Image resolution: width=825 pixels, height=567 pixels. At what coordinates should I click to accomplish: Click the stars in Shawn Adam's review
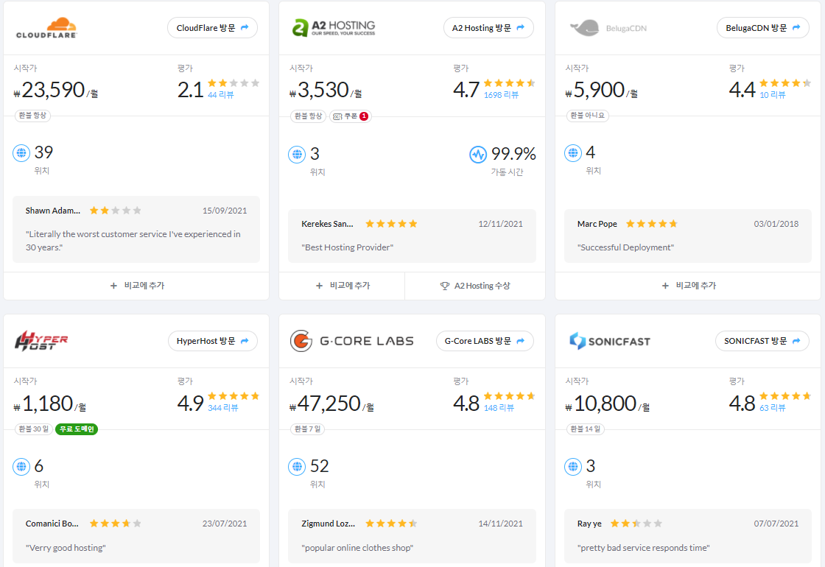pos(115,211)
